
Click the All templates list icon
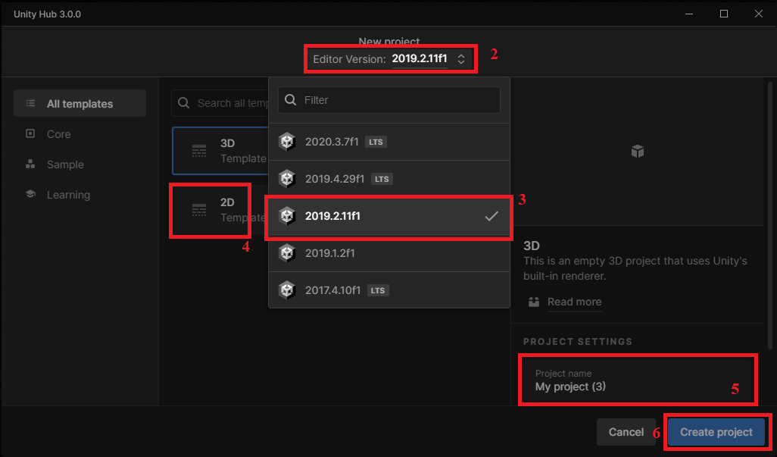click(31, 104)
